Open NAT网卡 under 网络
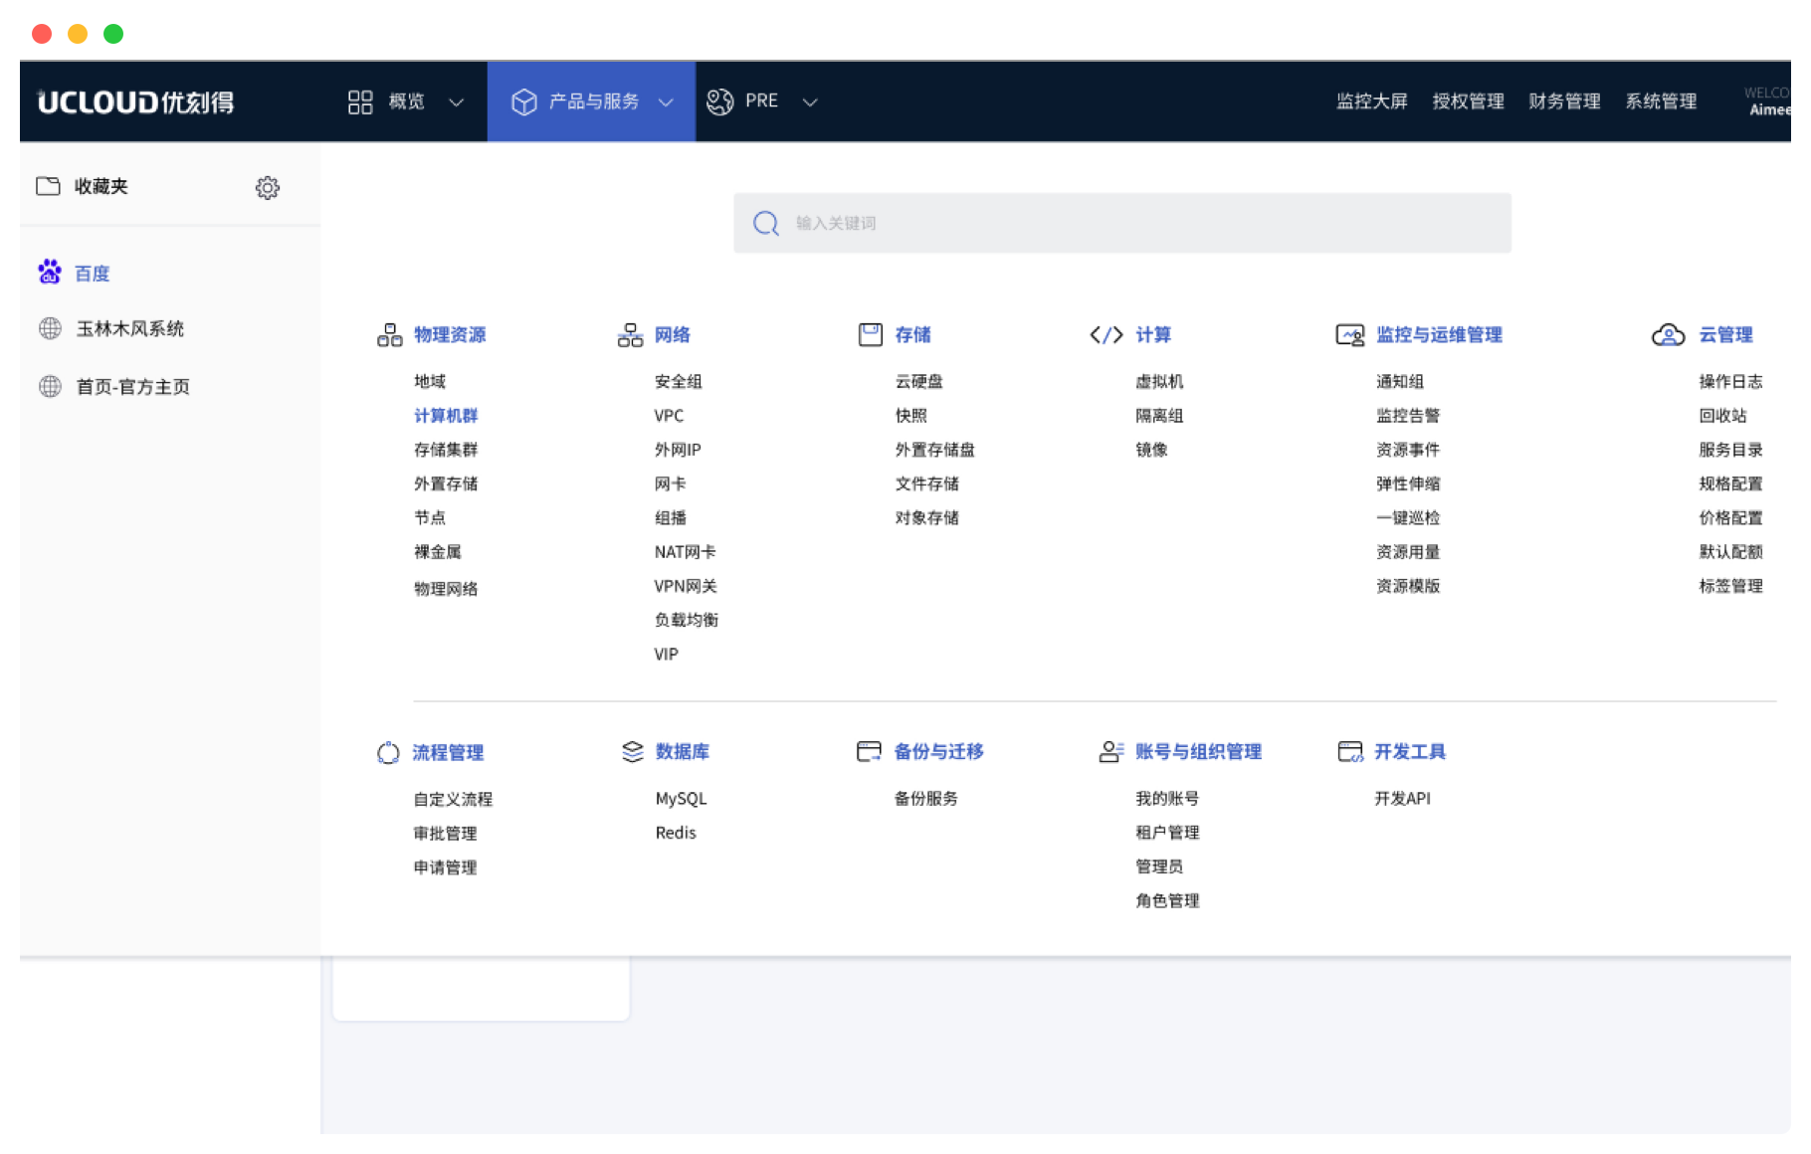 (x=685, y=552)
